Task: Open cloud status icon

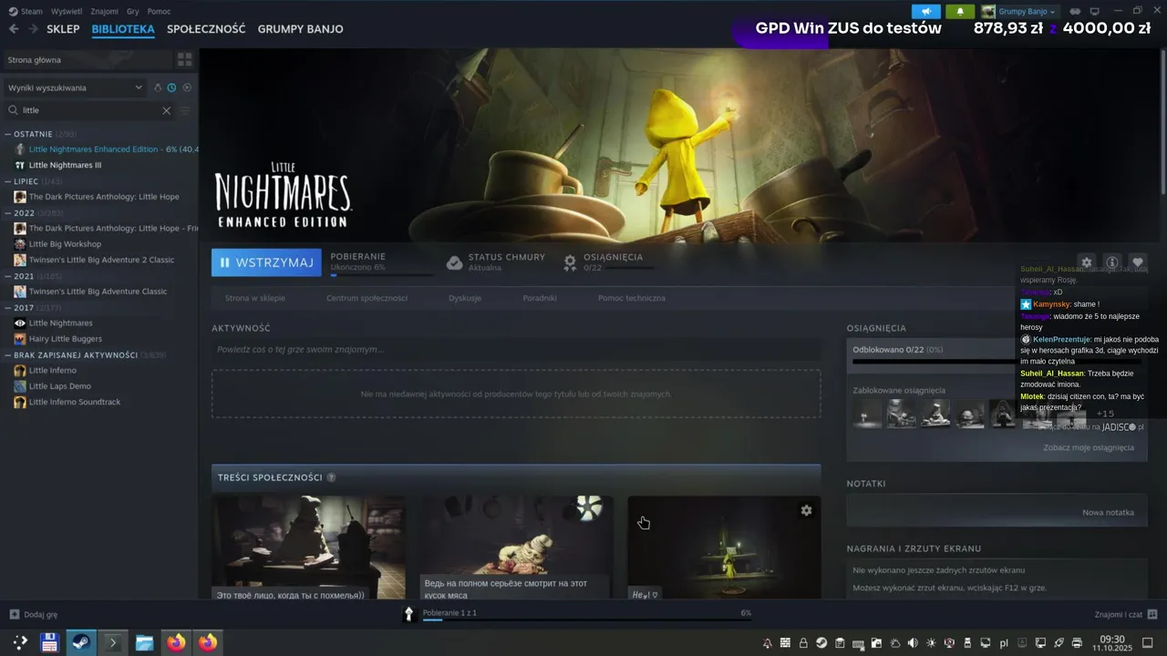Action: pyautogui.click(x=454, y=262)
